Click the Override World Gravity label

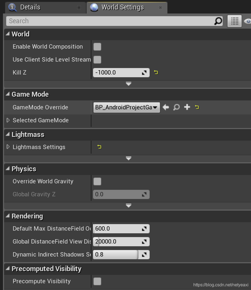pyautogui.click(x=43, y=181)
